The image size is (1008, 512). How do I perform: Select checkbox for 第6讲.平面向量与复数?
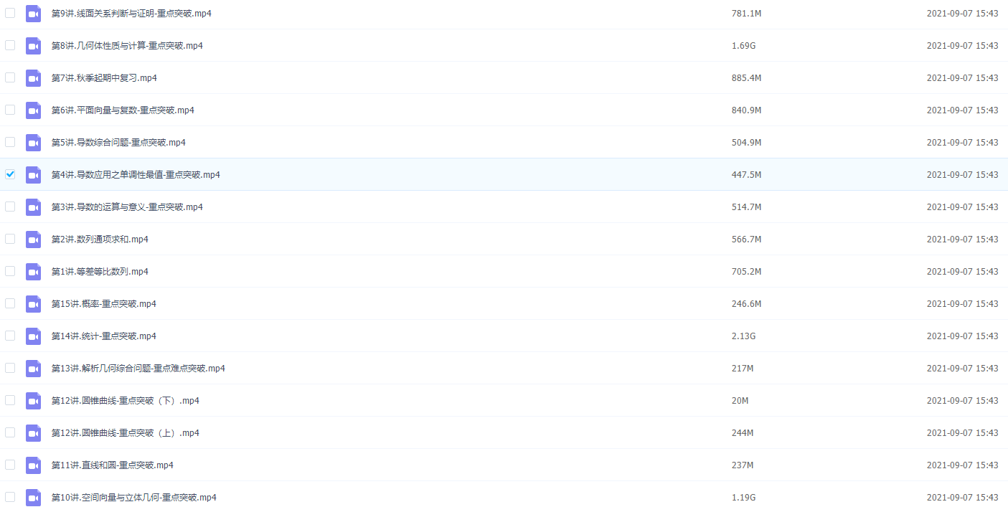[x=10, y=110]
